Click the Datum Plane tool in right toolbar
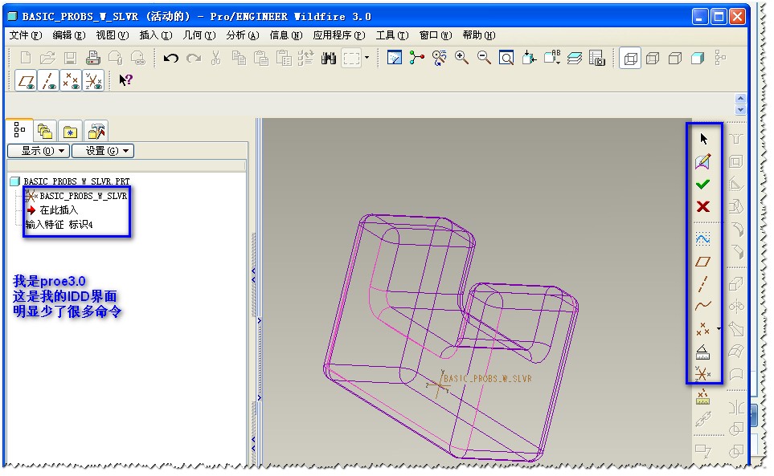The image size is (774, 476). click(x=703, y=262)
